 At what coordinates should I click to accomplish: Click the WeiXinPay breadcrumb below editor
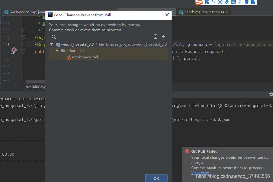pos(35,87)
